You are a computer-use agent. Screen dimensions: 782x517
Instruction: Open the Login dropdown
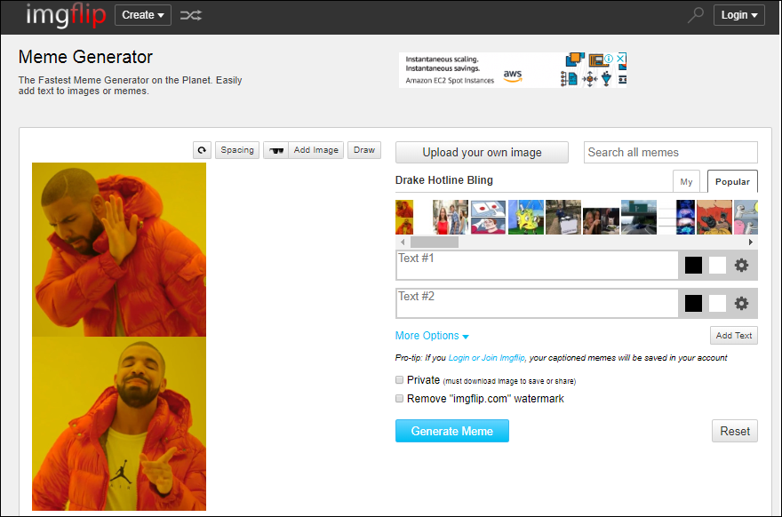(x=738, y=15)
